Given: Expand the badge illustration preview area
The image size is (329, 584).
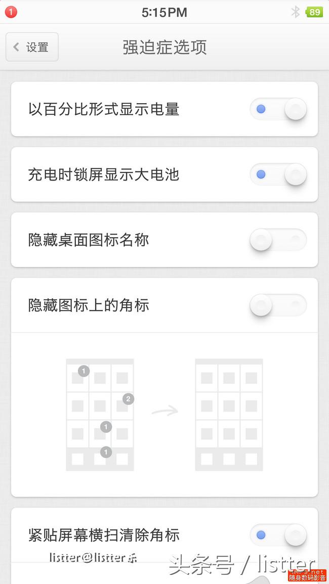Looking at the screenshot, I should point(164,415).
